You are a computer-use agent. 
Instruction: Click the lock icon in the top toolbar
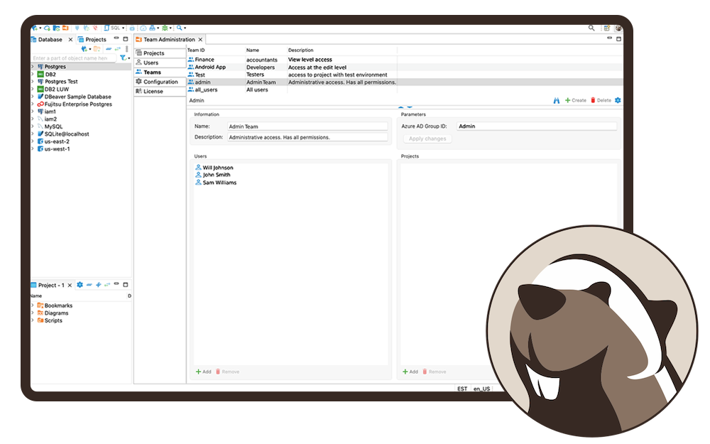coord(132,28)
